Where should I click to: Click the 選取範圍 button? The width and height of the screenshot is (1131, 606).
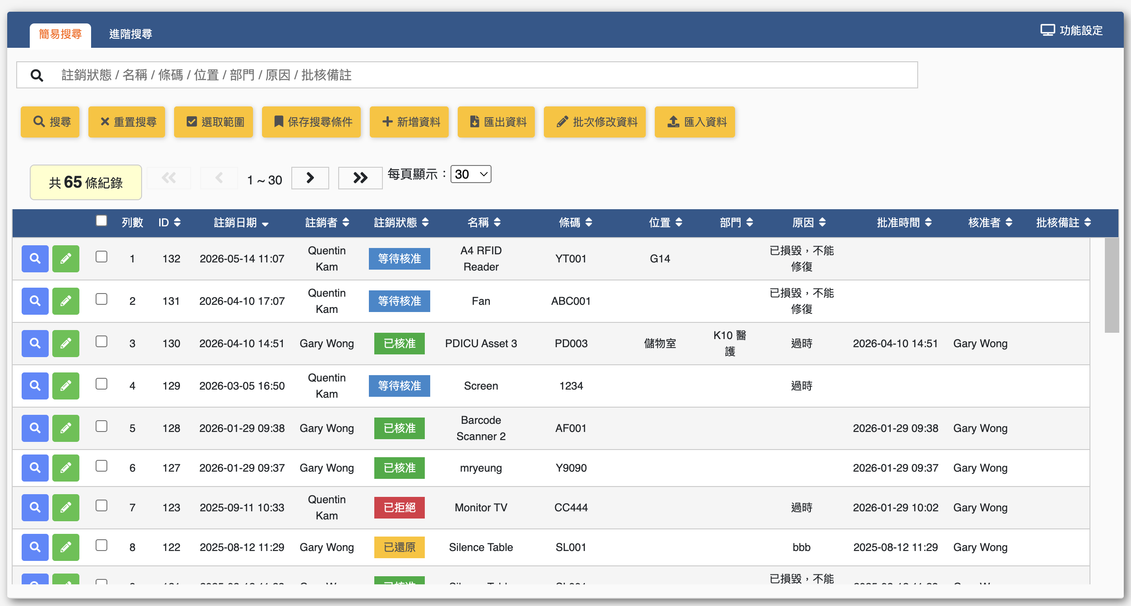pos(214,122)
